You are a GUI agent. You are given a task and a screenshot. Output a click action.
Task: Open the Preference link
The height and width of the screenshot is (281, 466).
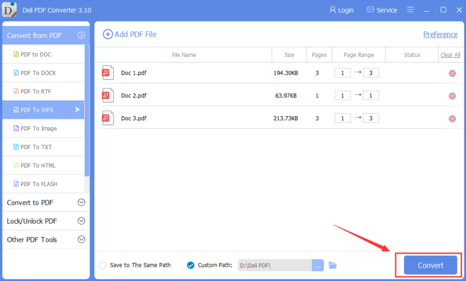point(441,34)
